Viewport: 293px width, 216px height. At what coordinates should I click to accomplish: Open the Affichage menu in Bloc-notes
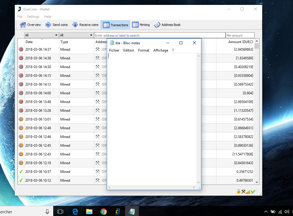161,50
